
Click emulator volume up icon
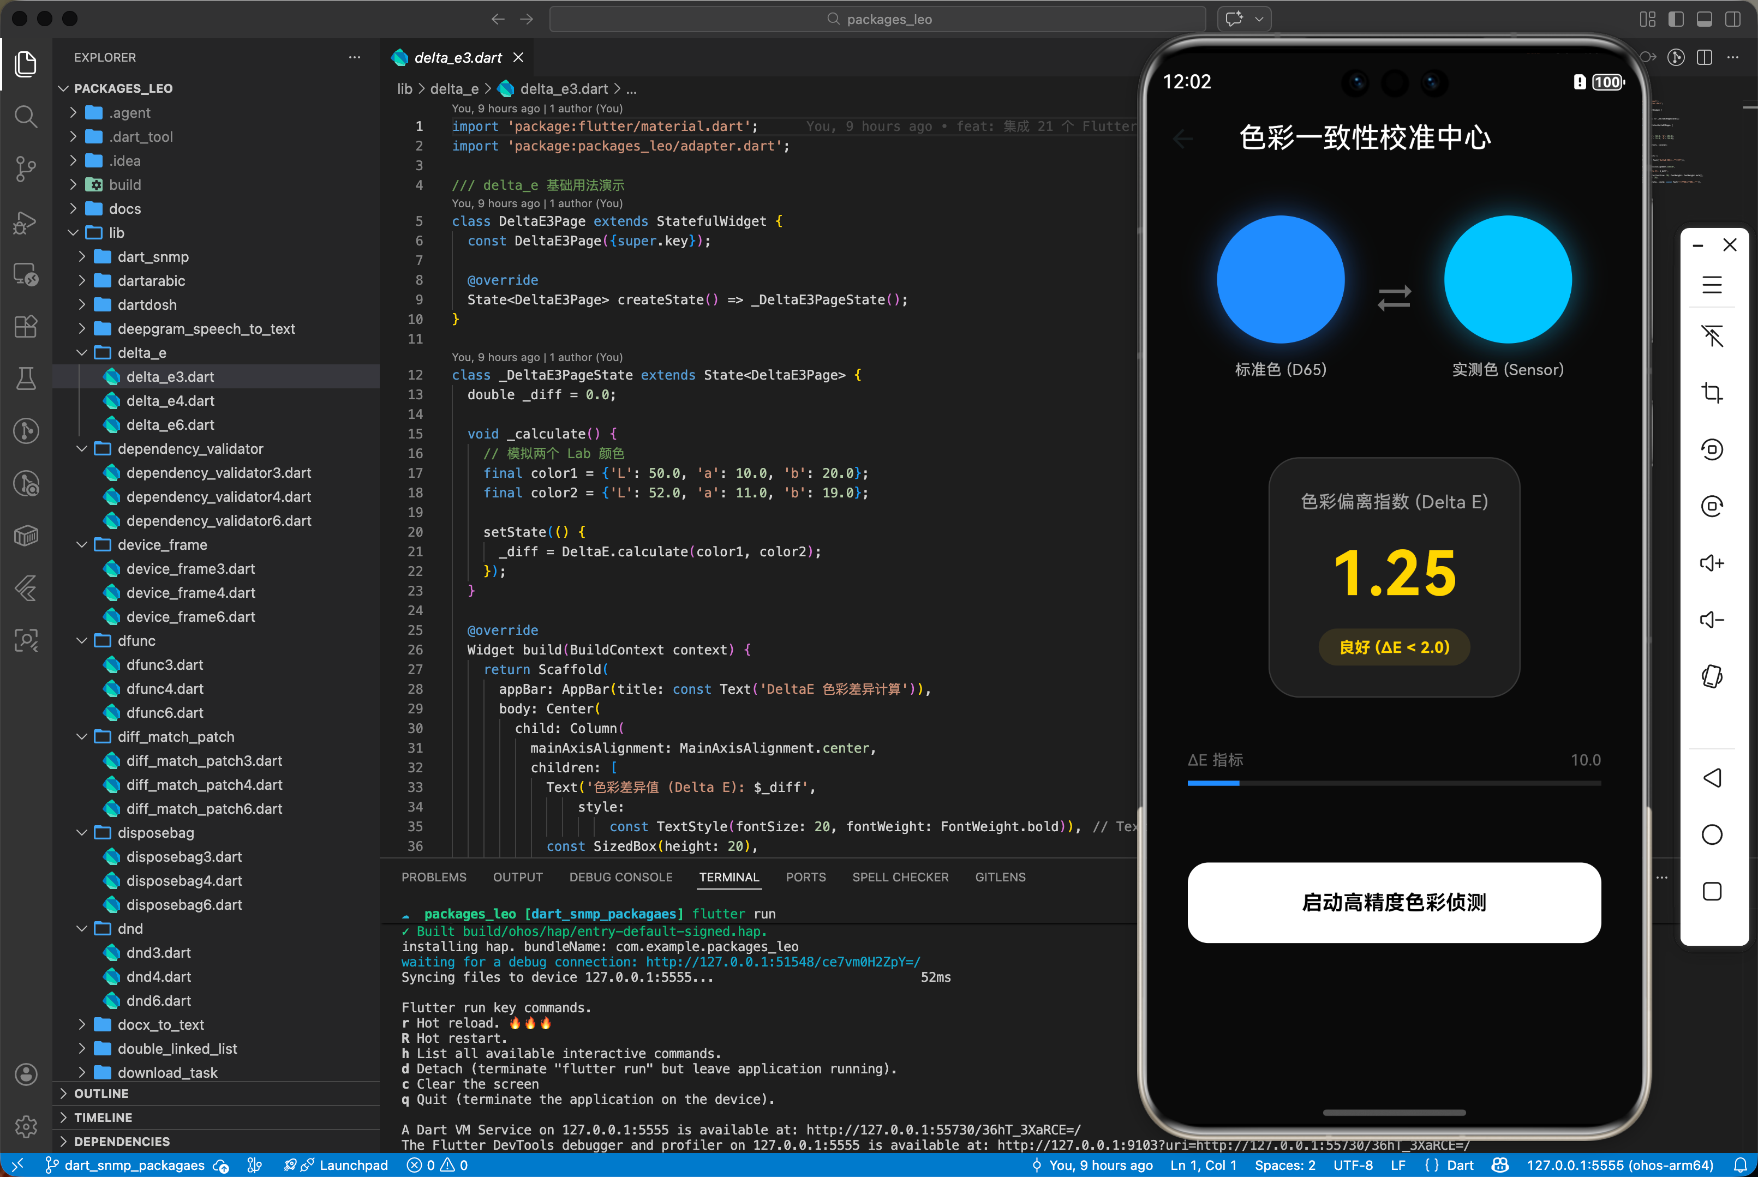pos(1712,563)
